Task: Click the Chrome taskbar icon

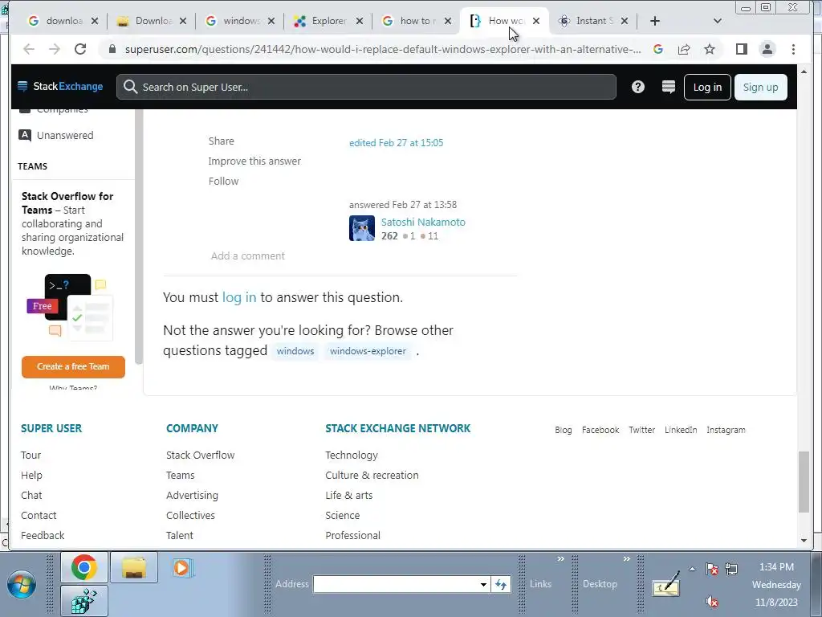Action: 83,567
